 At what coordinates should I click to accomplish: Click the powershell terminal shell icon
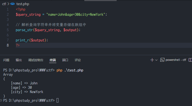coord(162,60)
